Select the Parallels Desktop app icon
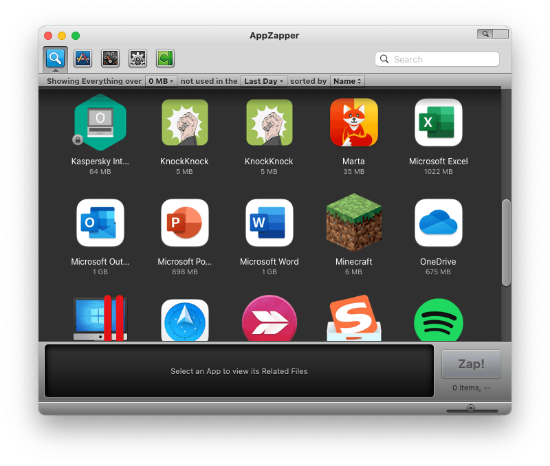Image resolution: width=550 pixels, height=466 pixels. [100, 318]
